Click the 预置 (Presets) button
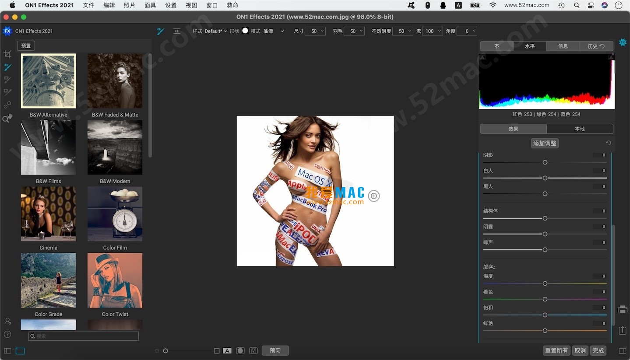The width and height of the screenshot is (630, 360). click(x=26, y=45)
